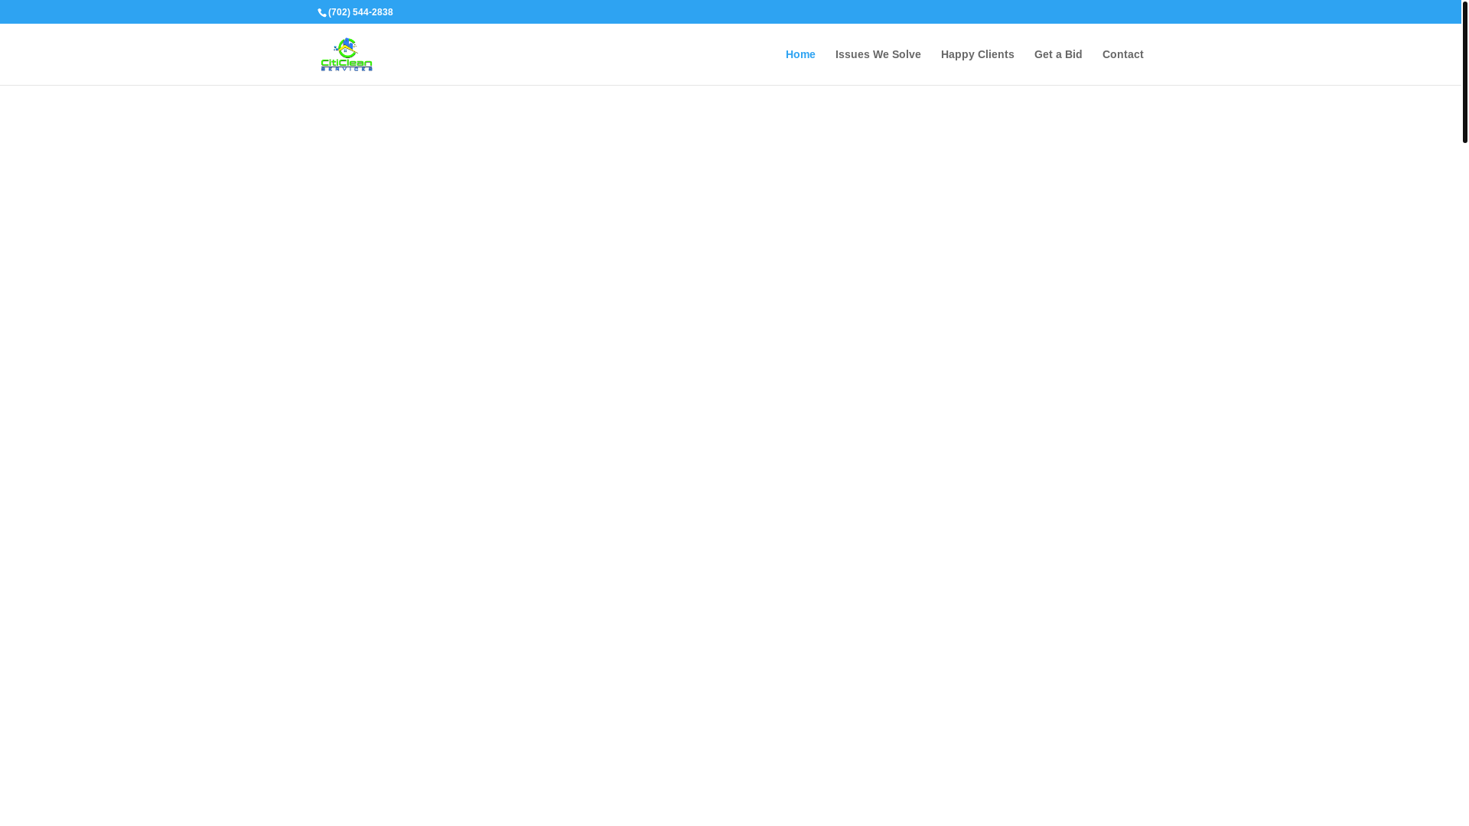Select Get a Bid in navigation
1469x826 pixels.
point(1058,54)
